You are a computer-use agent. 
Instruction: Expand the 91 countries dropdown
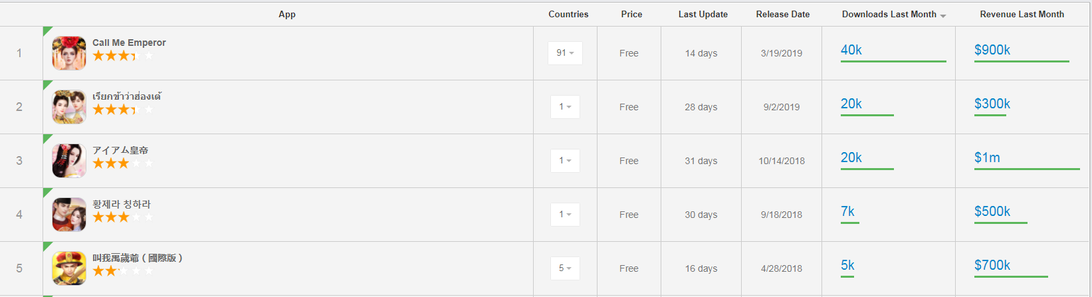[x=565, y=53]
